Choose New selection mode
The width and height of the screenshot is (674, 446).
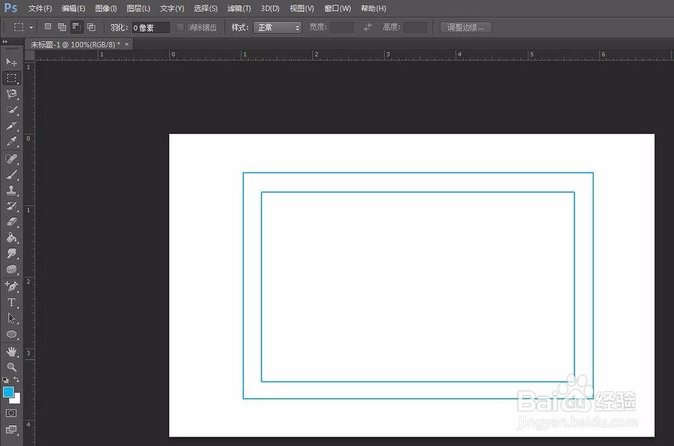pyautogui.click(x=48, y=27)
